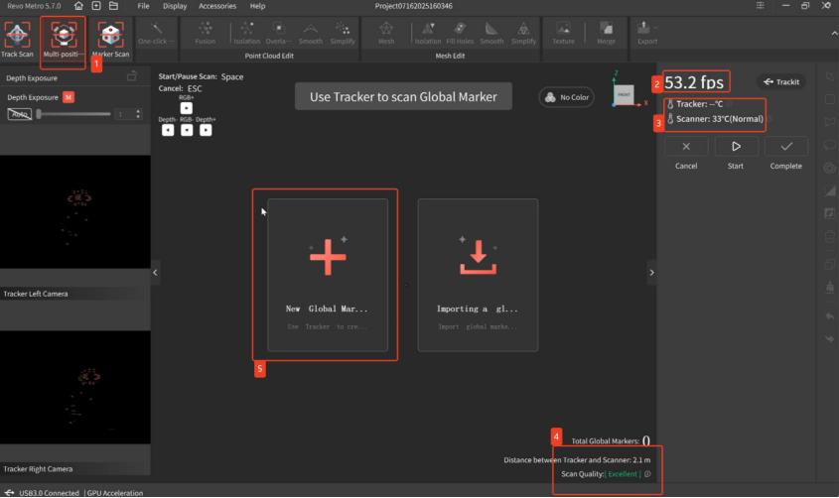Toggle the No Color display mode
The width and height of the screenshot is (839, 498).
tap(566, 97)
